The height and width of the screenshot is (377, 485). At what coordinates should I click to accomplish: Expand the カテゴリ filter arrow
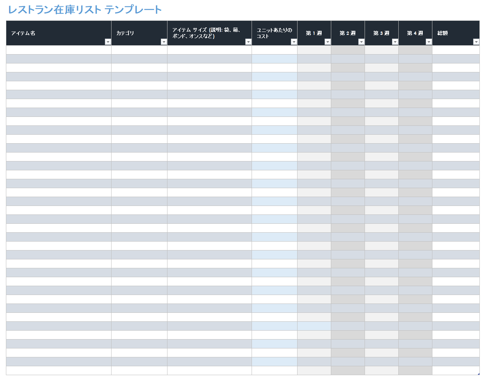tap(164, 42)
